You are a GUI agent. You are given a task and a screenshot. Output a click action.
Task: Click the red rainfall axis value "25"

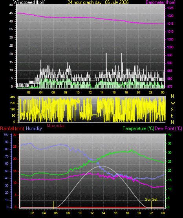[x=15, y=147]
